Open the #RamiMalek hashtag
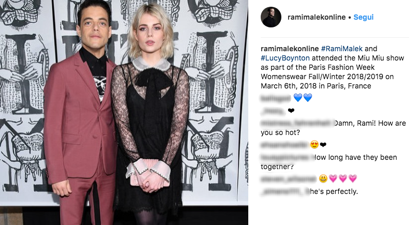Screen dimensions: 420x225 [342, 49]
